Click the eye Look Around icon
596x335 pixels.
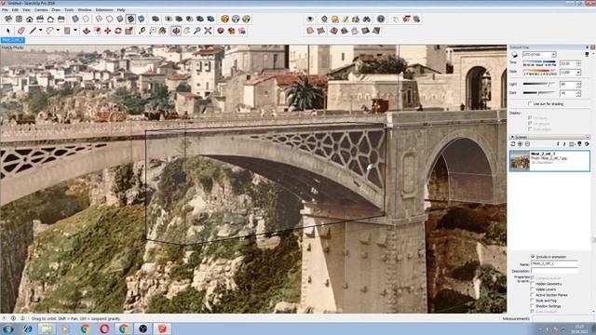(310, 19)
